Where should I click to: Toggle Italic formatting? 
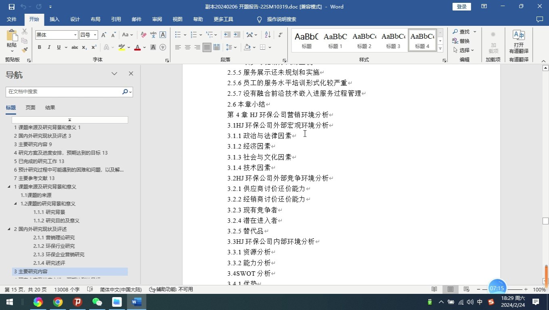point(49,47)
